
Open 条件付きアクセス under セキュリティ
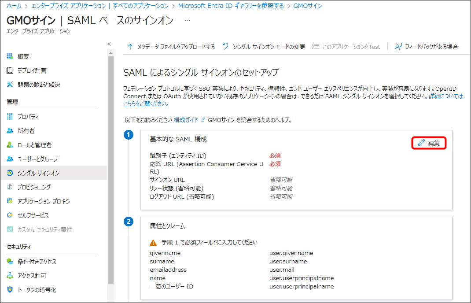point(37,262)
